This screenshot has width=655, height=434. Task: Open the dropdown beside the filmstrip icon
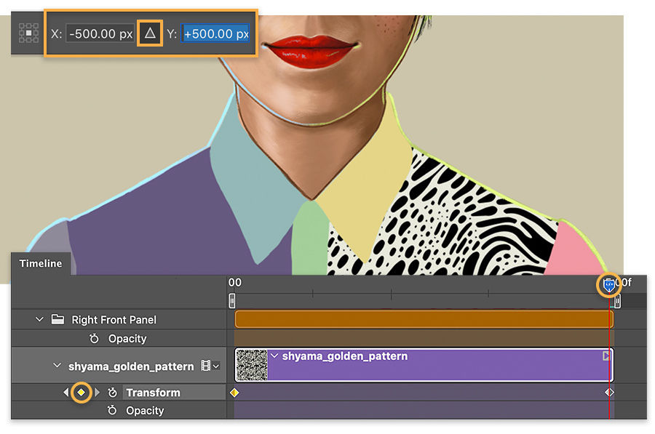(x=215, y=366)
